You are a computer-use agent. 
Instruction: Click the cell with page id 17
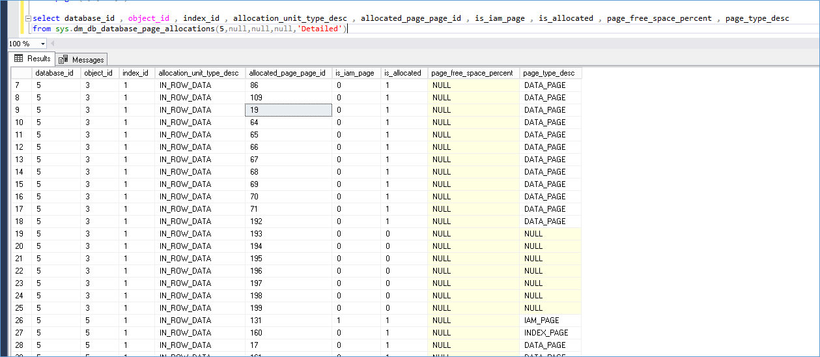(289, 345)
